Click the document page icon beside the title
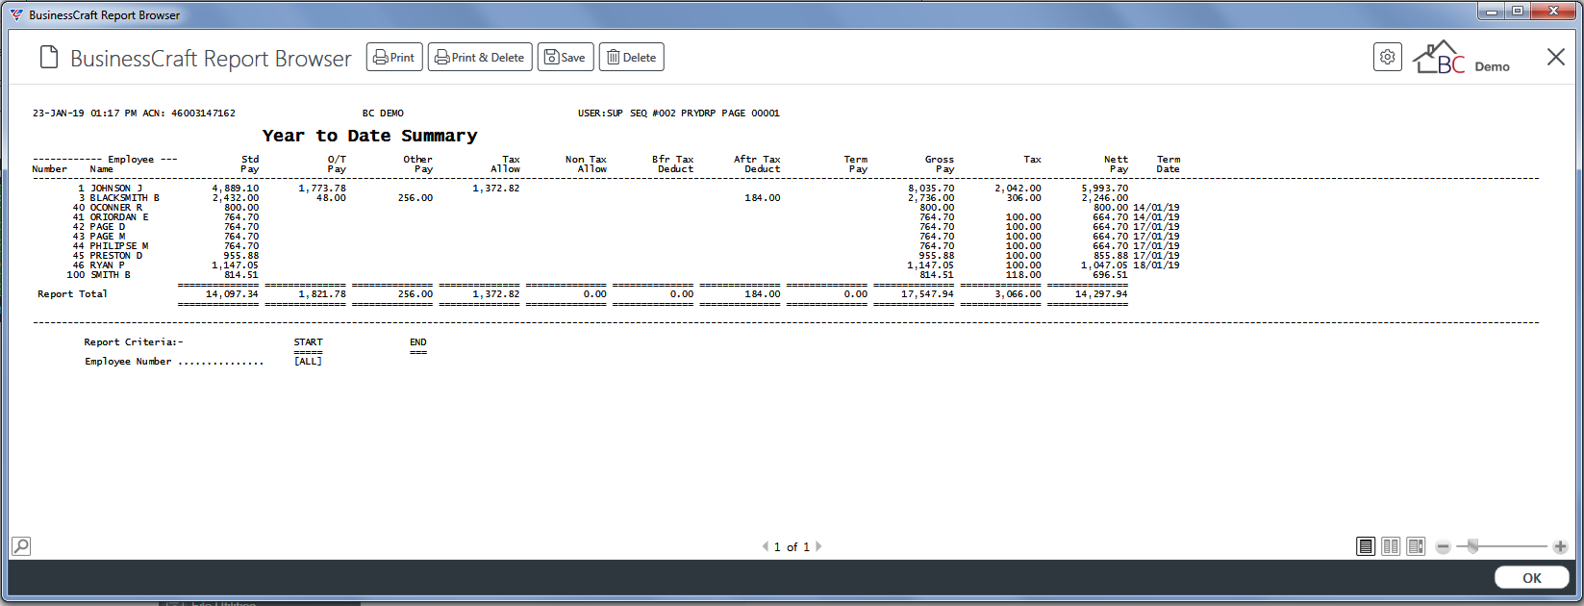The width and height of the screenshot is (1584, 606). click(x=49, y=58)
